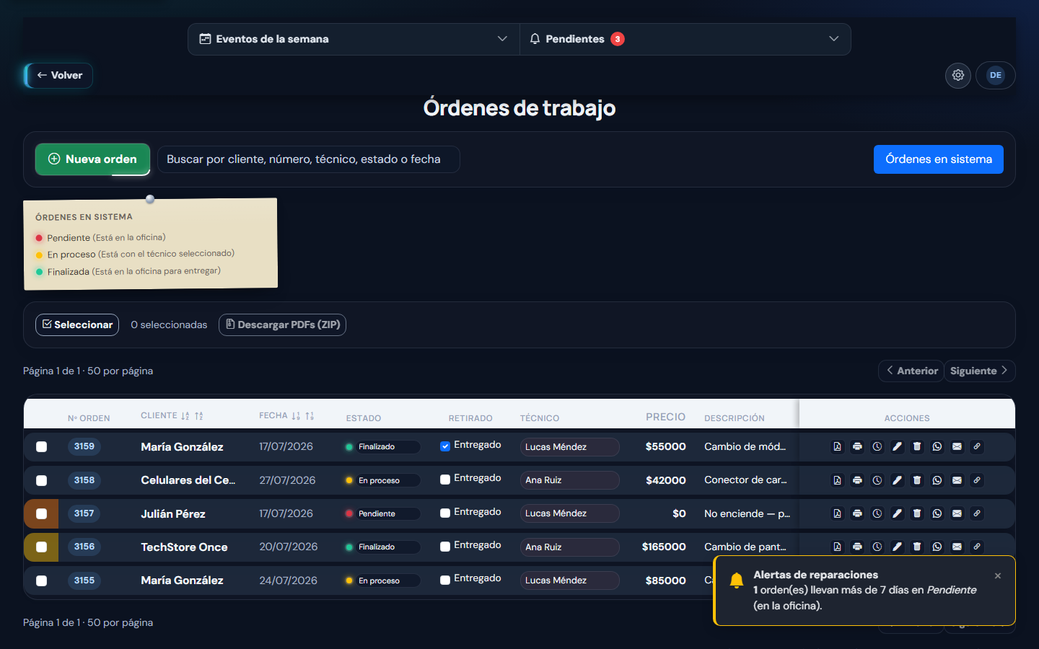This screenshot has height=649, width=1039.
Task: Change técnico for order 3155
Action: point(569,580)
